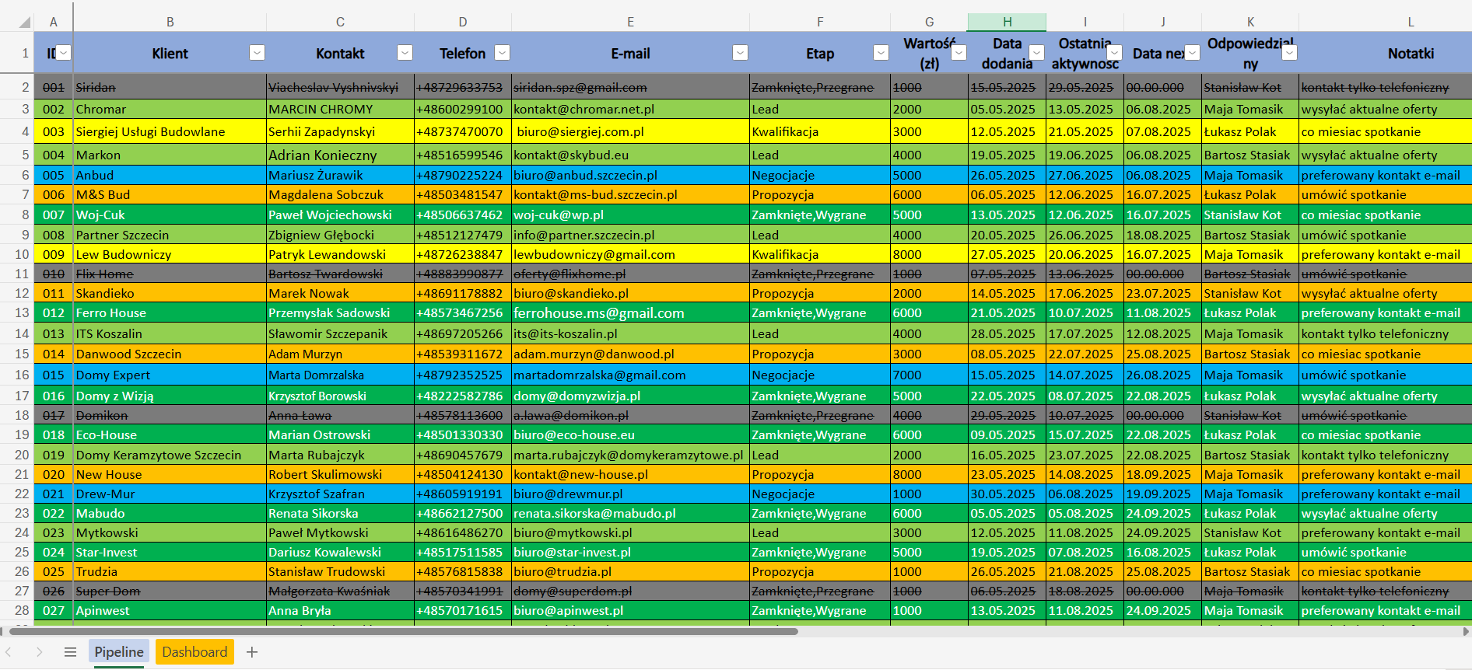Open the Wartość column filter dropdown
Viewport: 1472px width, 670px height.
pyautogui.click(x=959, y=52)
